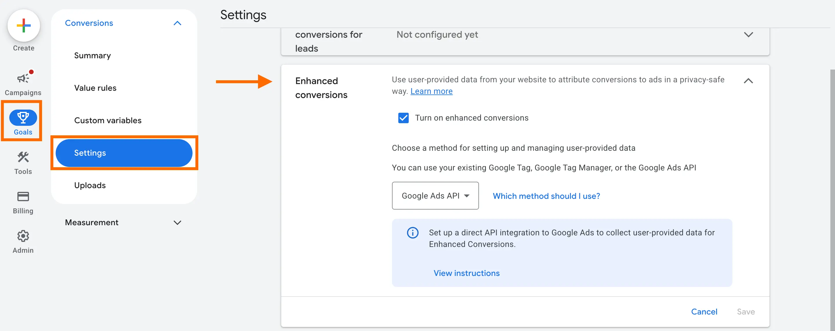Click the Cancel button
This screenshot has width=835, height=331.
coord(704,311)
